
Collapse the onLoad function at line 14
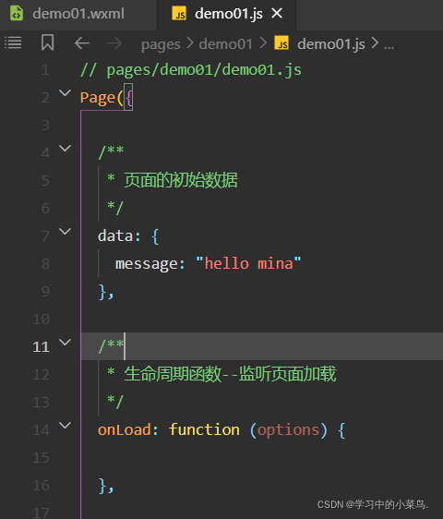tap(65, 425)
